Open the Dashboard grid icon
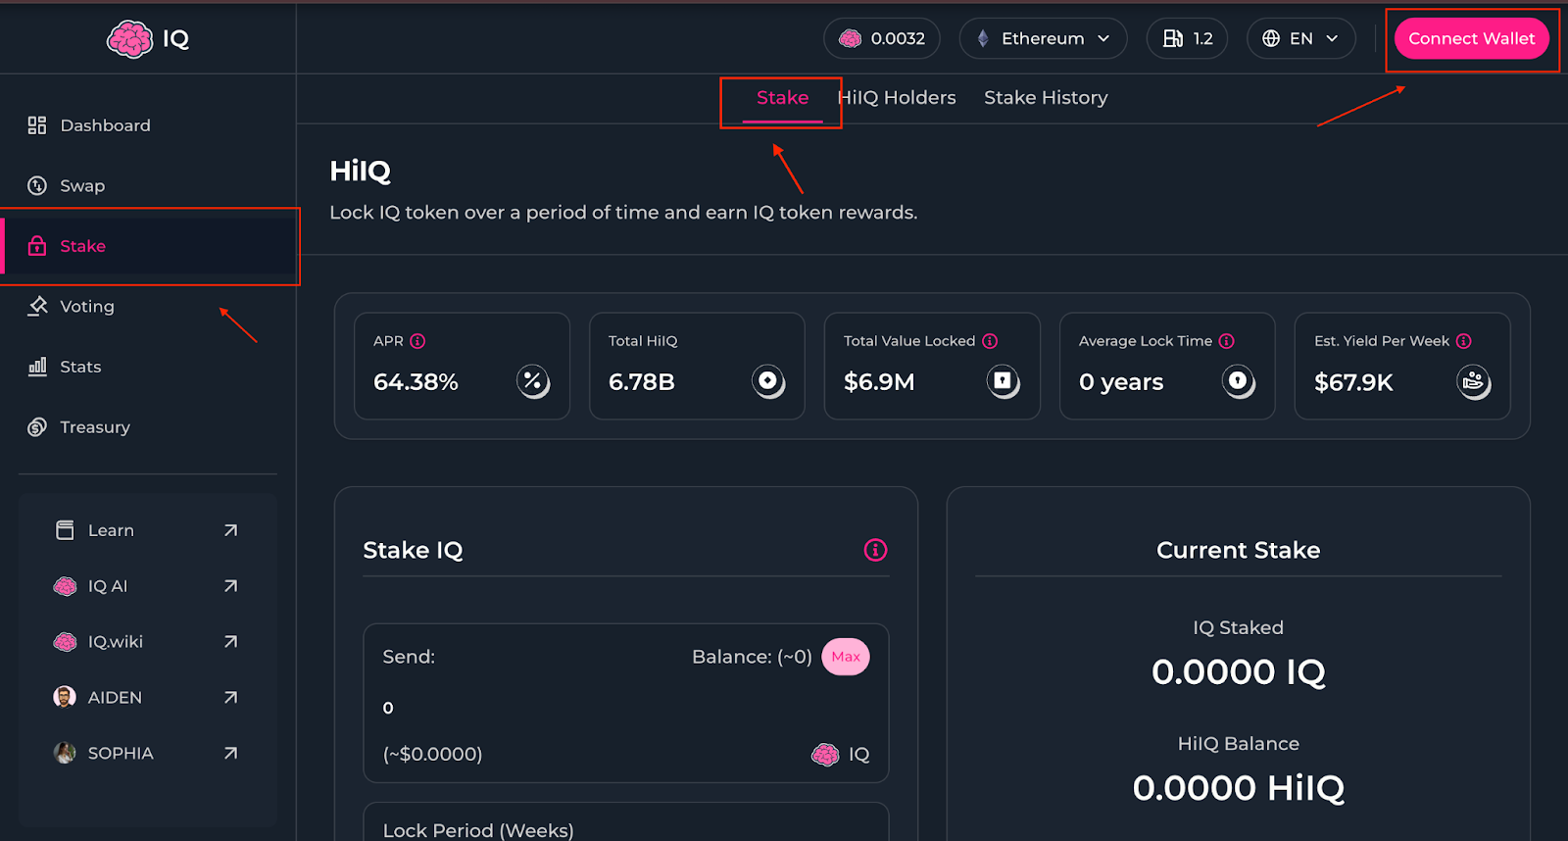Image resolution: width=1568 pixels, height=841 pixels. coord(37,125)
